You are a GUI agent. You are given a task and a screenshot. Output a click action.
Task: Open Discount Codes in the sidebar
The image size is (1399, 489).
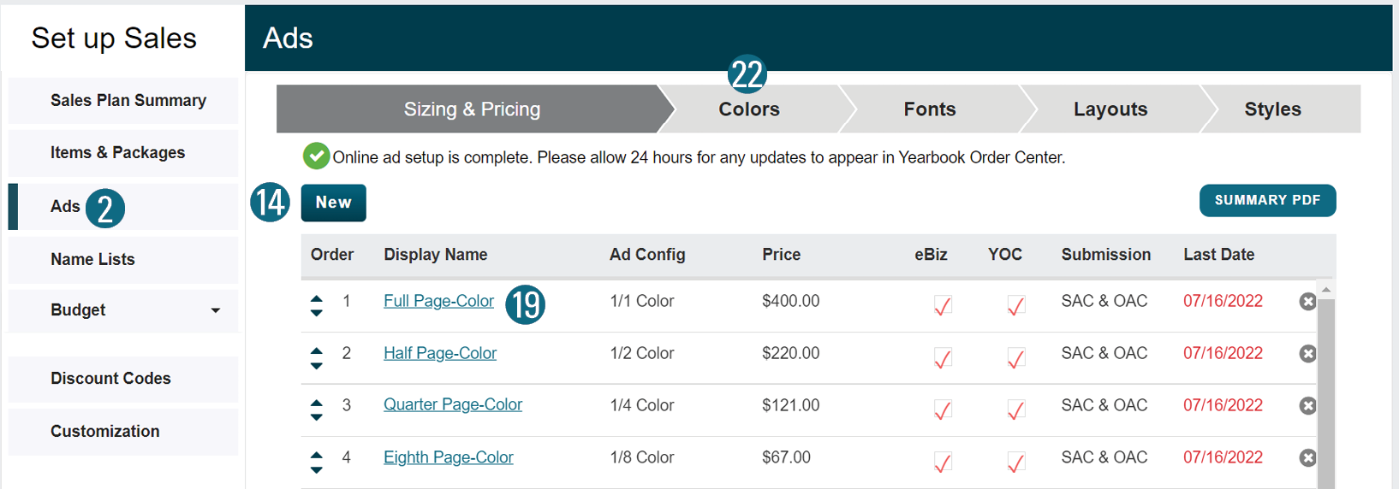(110, 379)
